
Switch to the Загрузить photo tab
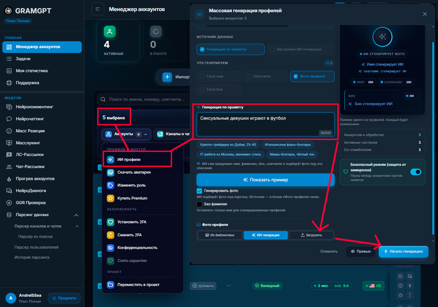(311, 235)
